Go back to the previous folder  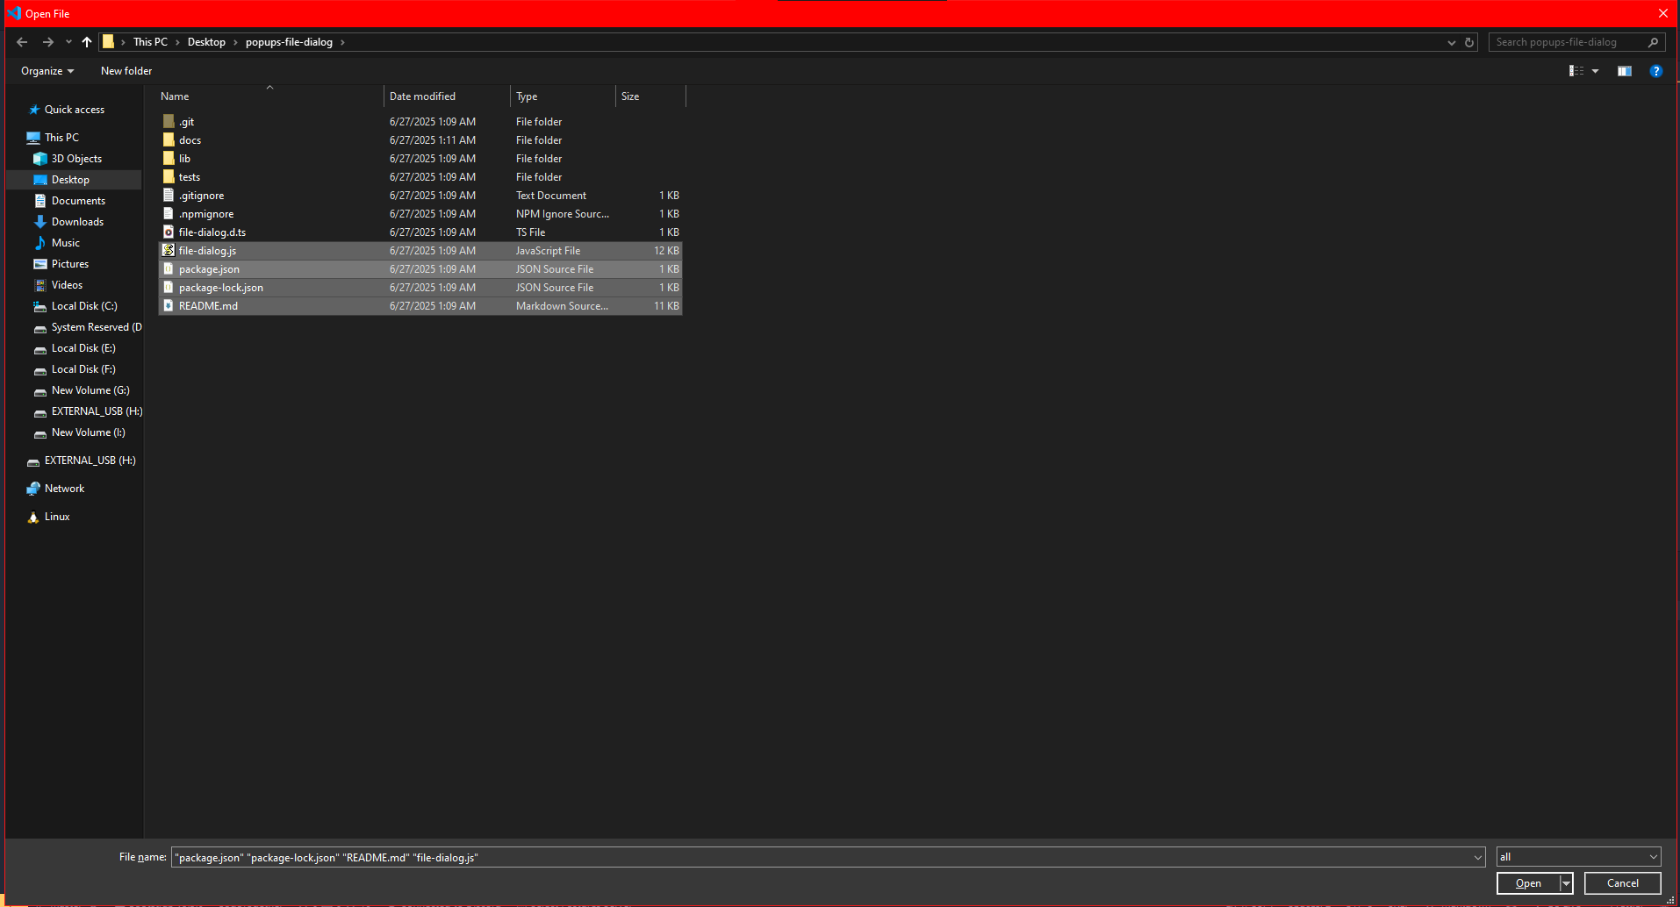22,42
